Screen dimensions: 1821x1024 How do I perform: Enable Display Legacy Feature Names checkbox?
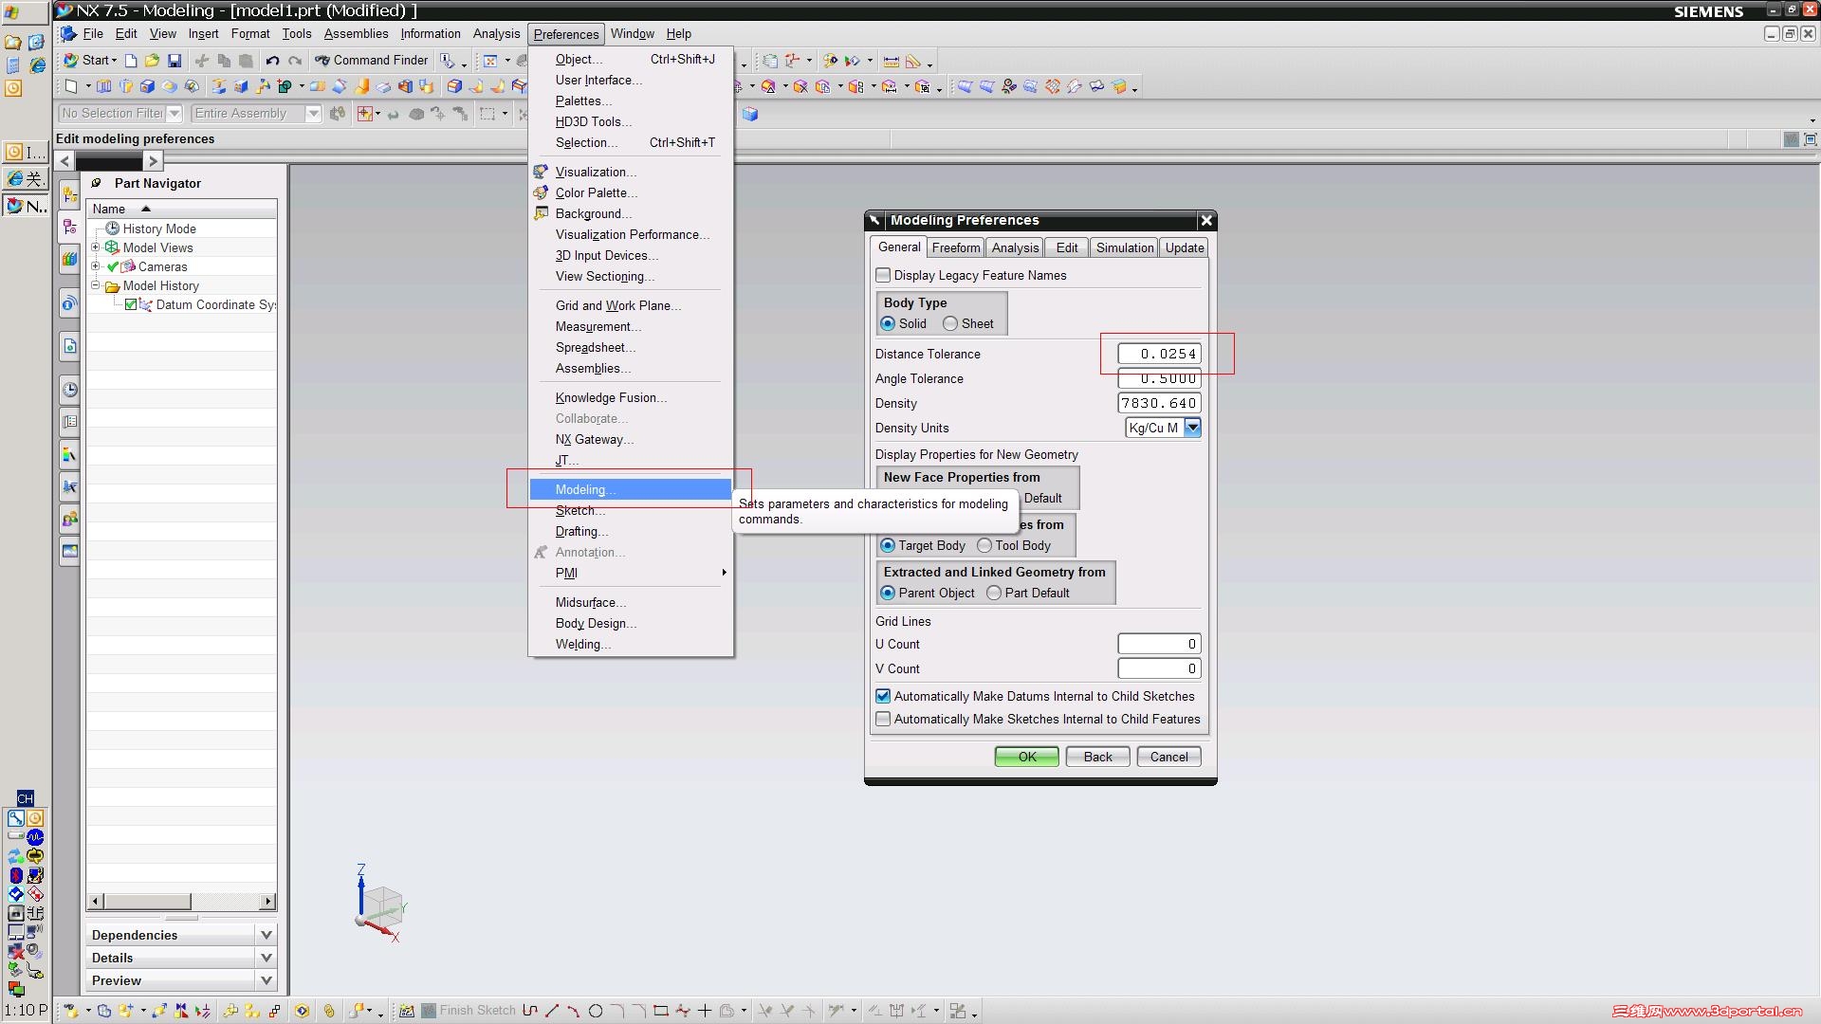coord(884,275)
